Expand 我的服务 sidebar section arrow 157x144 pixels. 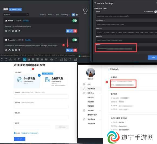(100, 111)
